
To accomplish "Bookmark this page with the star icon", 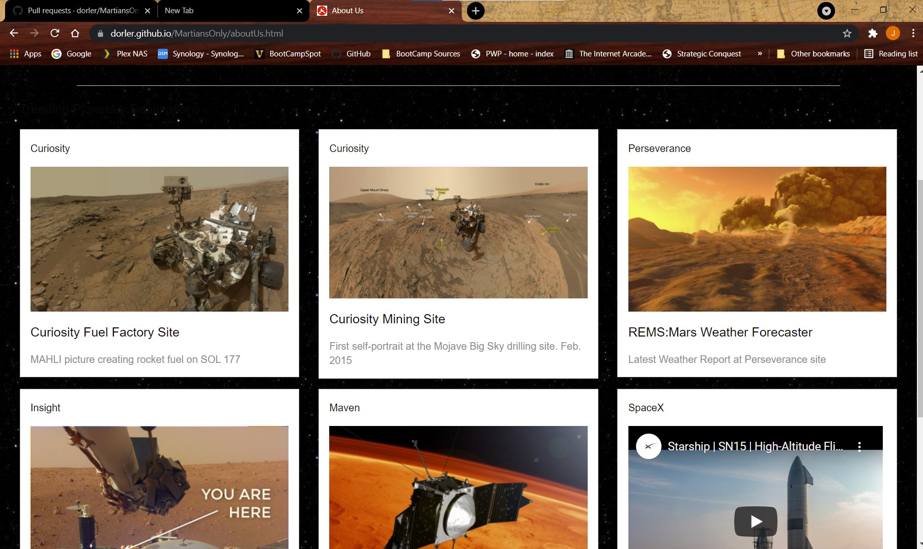I will coord(847,34).
